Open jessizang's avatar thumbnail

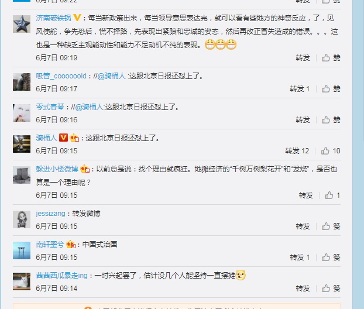(22, 219)
